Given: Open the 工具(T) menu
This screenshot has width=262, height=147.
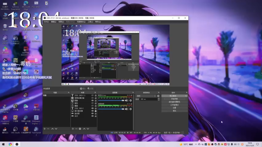Looking at the screenshot, I should (x=90, y=22).
